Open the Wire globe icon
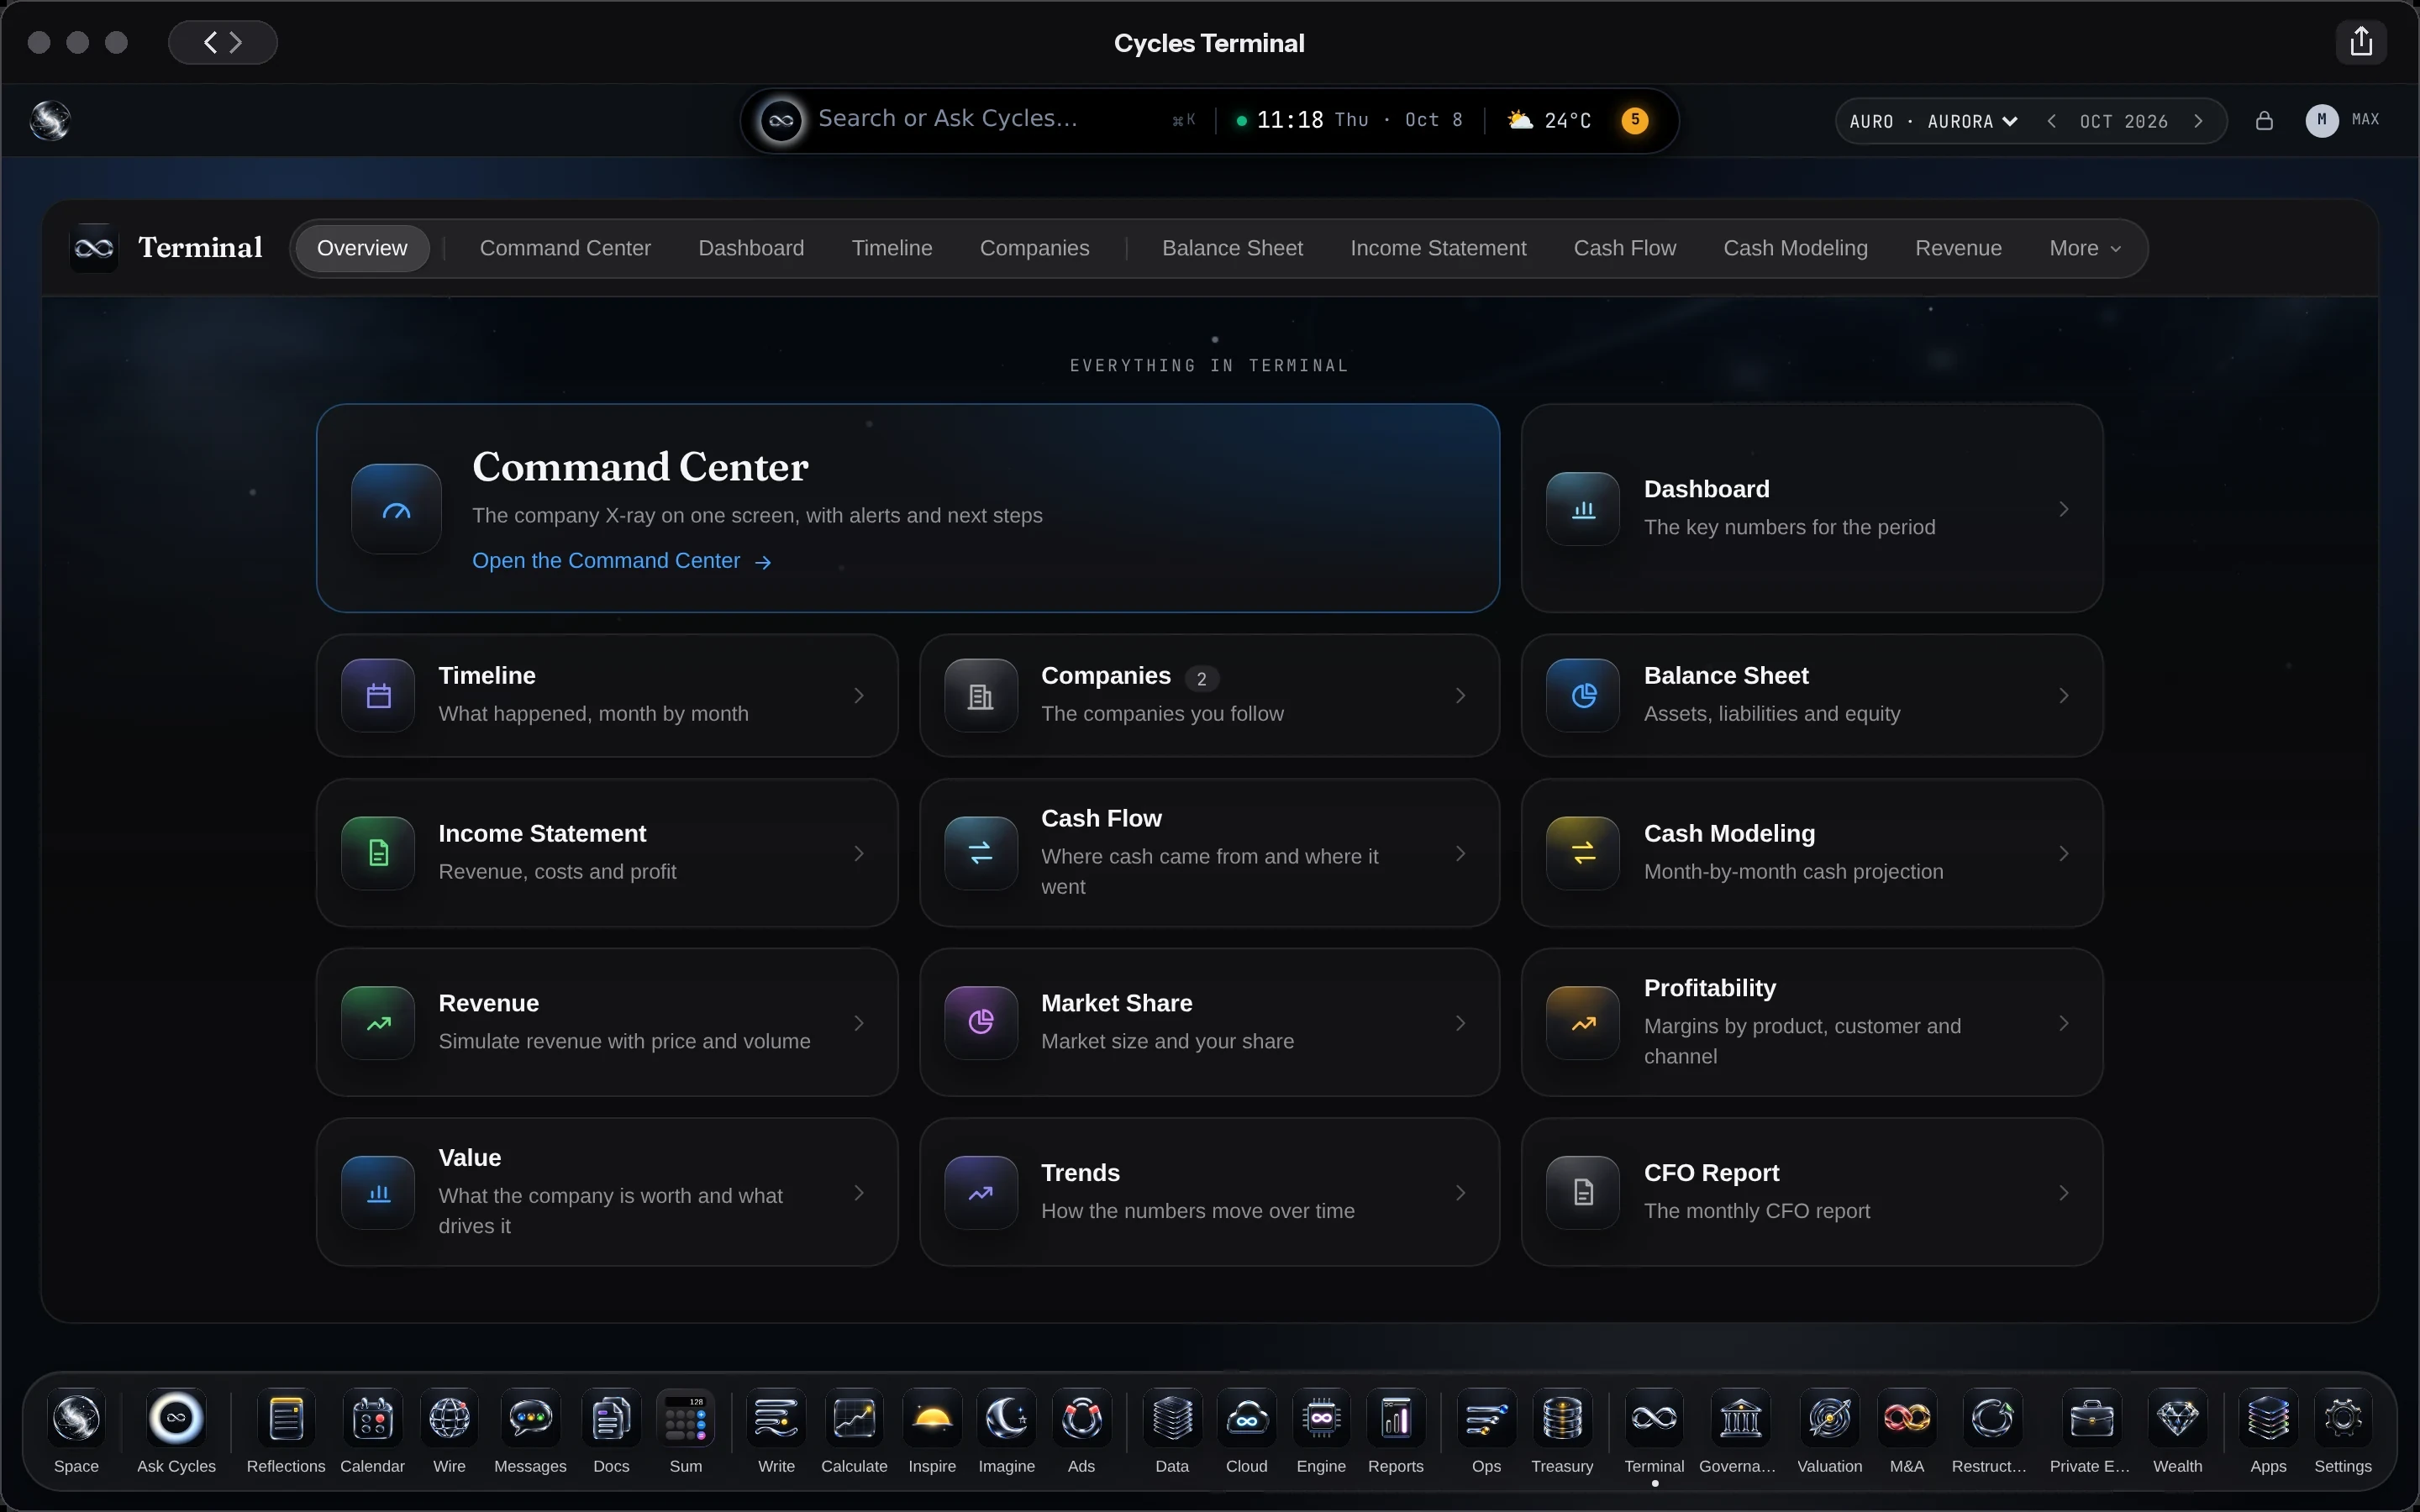The image size is (2420, 1512). (449, 1418)
